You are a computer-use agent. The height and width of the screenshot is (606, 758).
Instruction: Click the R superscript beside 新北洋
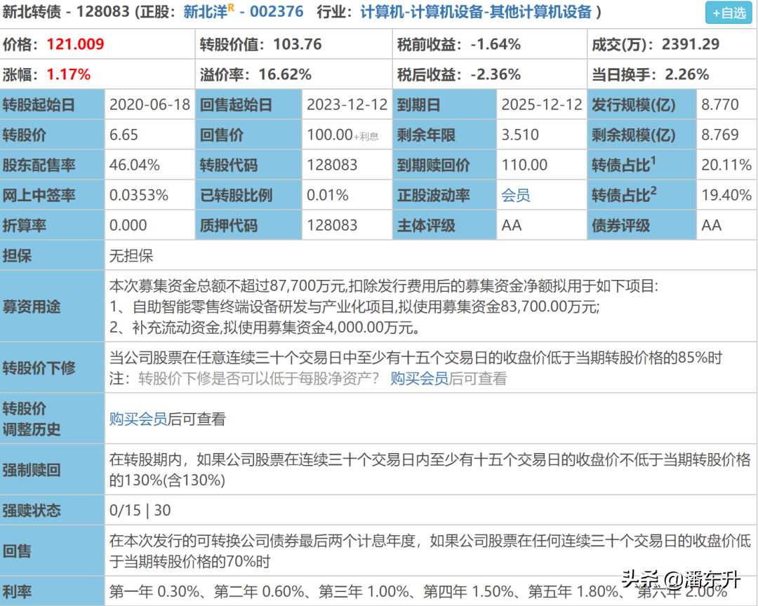(x=230, y=8)
